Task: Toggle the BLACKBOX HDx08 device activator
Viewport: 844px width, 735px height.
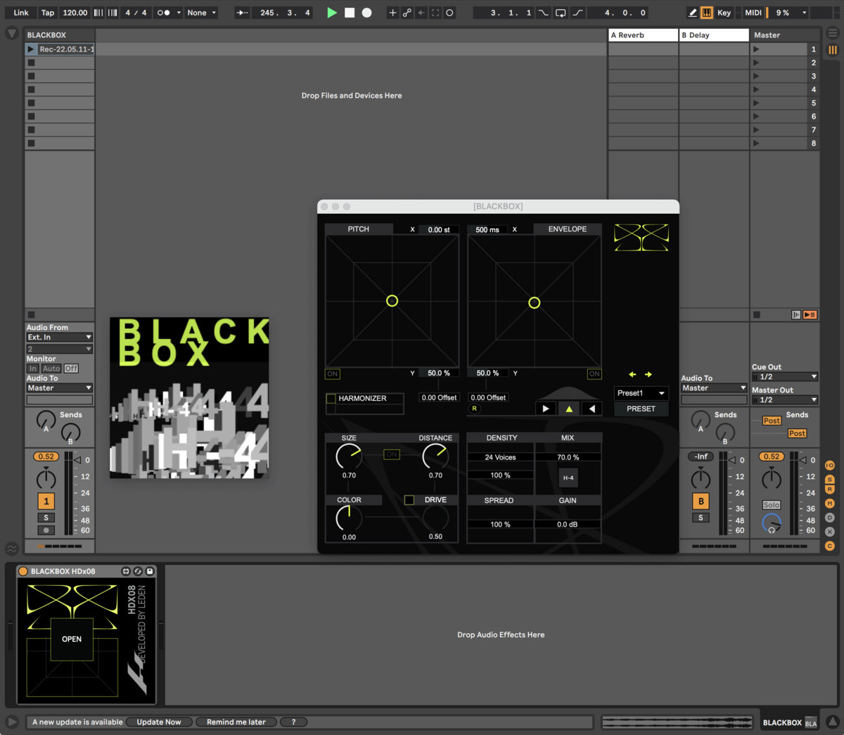Action: coord(23,571)
